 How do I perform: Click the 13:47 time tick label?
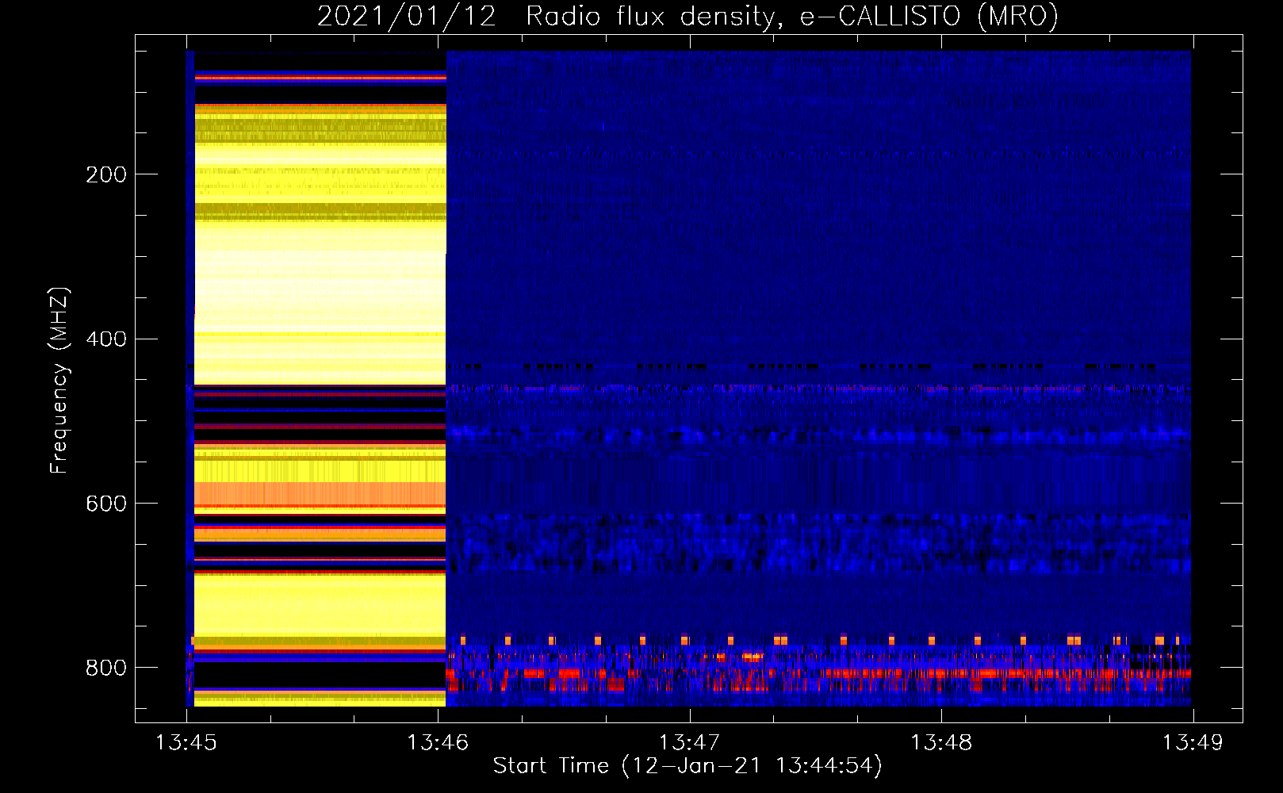pyautogui.click(x=690, y=743)
